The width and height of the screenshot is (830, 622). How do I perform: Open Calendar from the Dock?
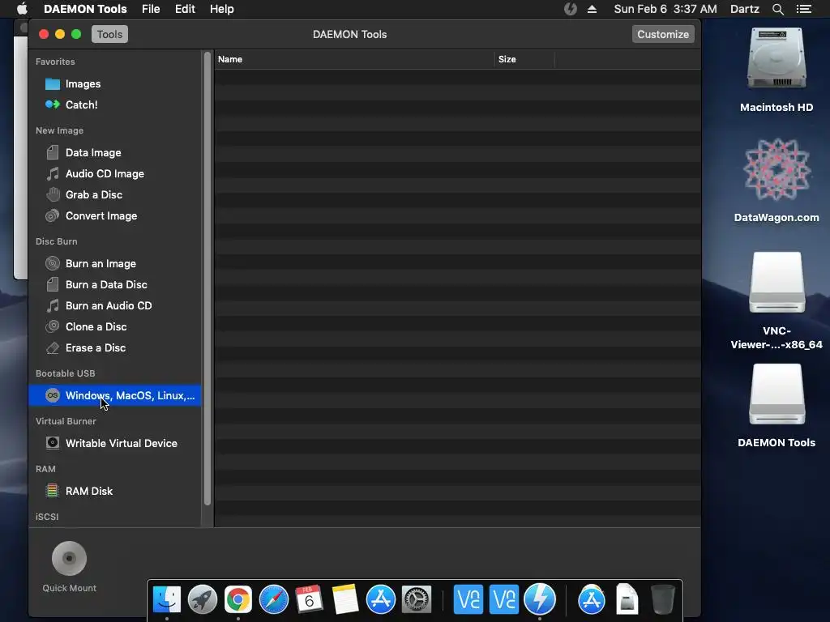[309, 600]
